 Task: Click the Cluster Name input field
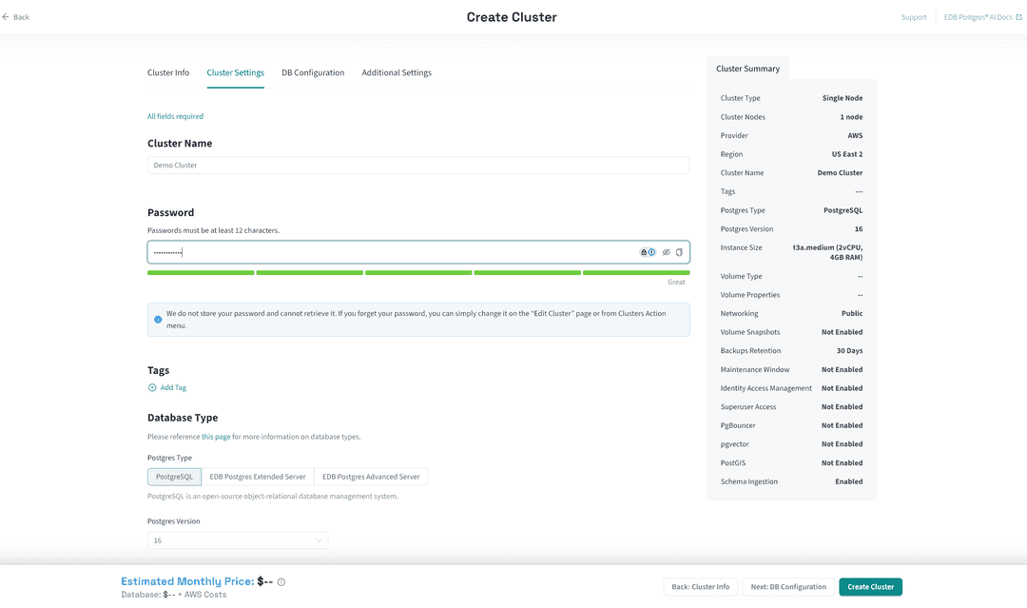[x=418, y=164]
